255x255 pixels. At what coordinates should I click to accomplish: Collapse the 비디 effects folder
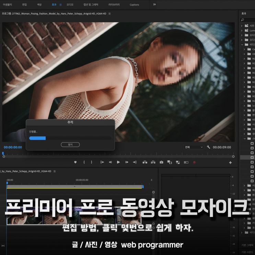(242, 44)
